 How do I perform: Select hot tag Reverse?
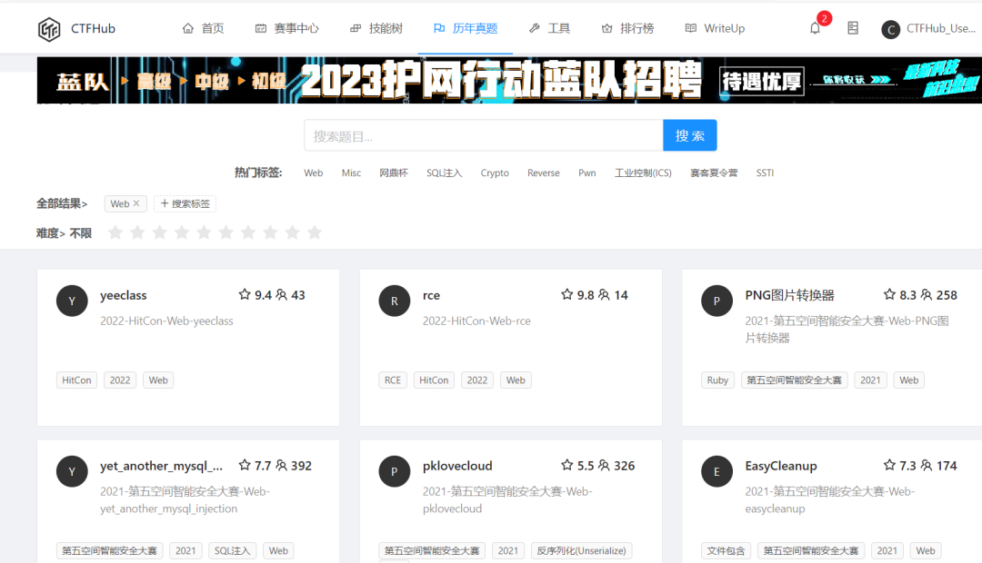coord(544,173)
